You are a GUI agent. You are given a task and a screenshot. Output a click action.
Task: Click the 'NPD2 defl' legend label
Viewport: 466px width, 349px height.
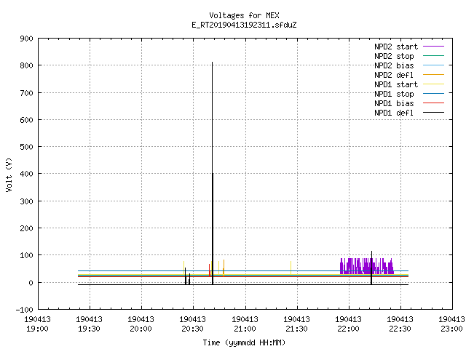coord(394,75)
